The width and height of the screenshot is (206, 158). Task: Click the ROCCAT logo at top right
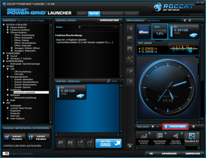pyautogui.click(x=174, y=7)
